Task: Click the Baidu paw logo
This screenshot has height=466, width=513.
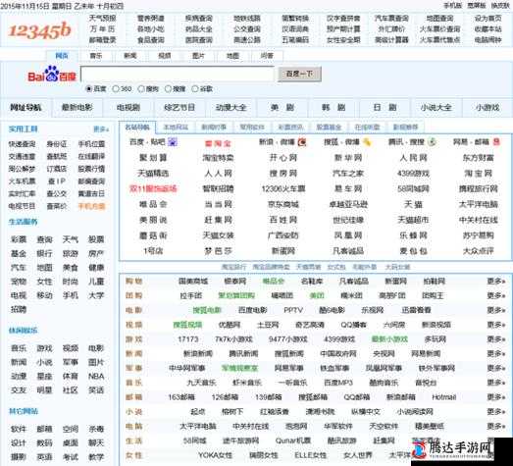Action: click(52, 75)
